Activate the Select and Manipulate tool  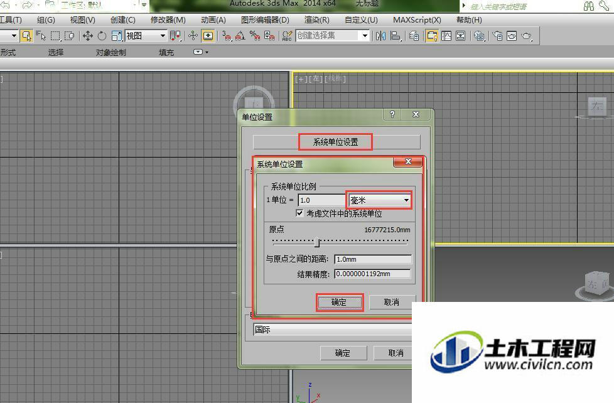(x=193, y=36)
